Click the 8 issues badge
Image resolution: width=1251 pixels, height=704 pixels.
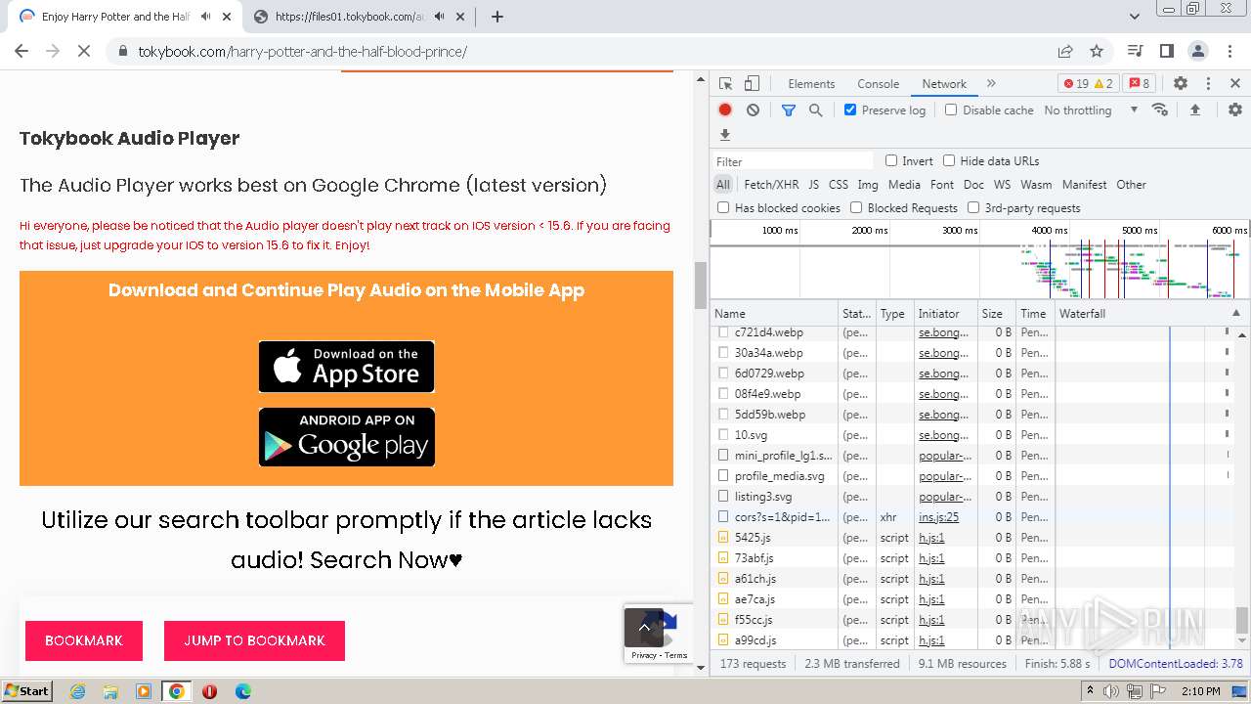[1138, 84]
